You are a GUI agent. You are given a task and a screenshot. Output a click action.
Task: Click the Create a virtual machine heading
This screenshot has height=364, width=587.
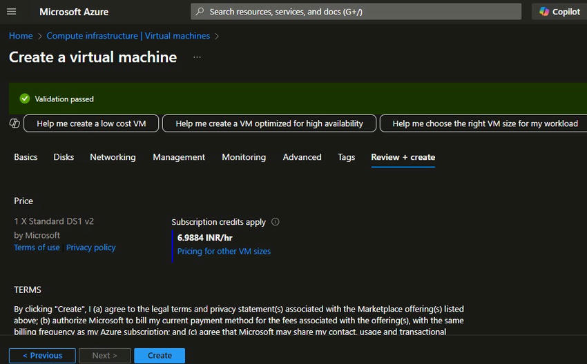tap(93, 57)
